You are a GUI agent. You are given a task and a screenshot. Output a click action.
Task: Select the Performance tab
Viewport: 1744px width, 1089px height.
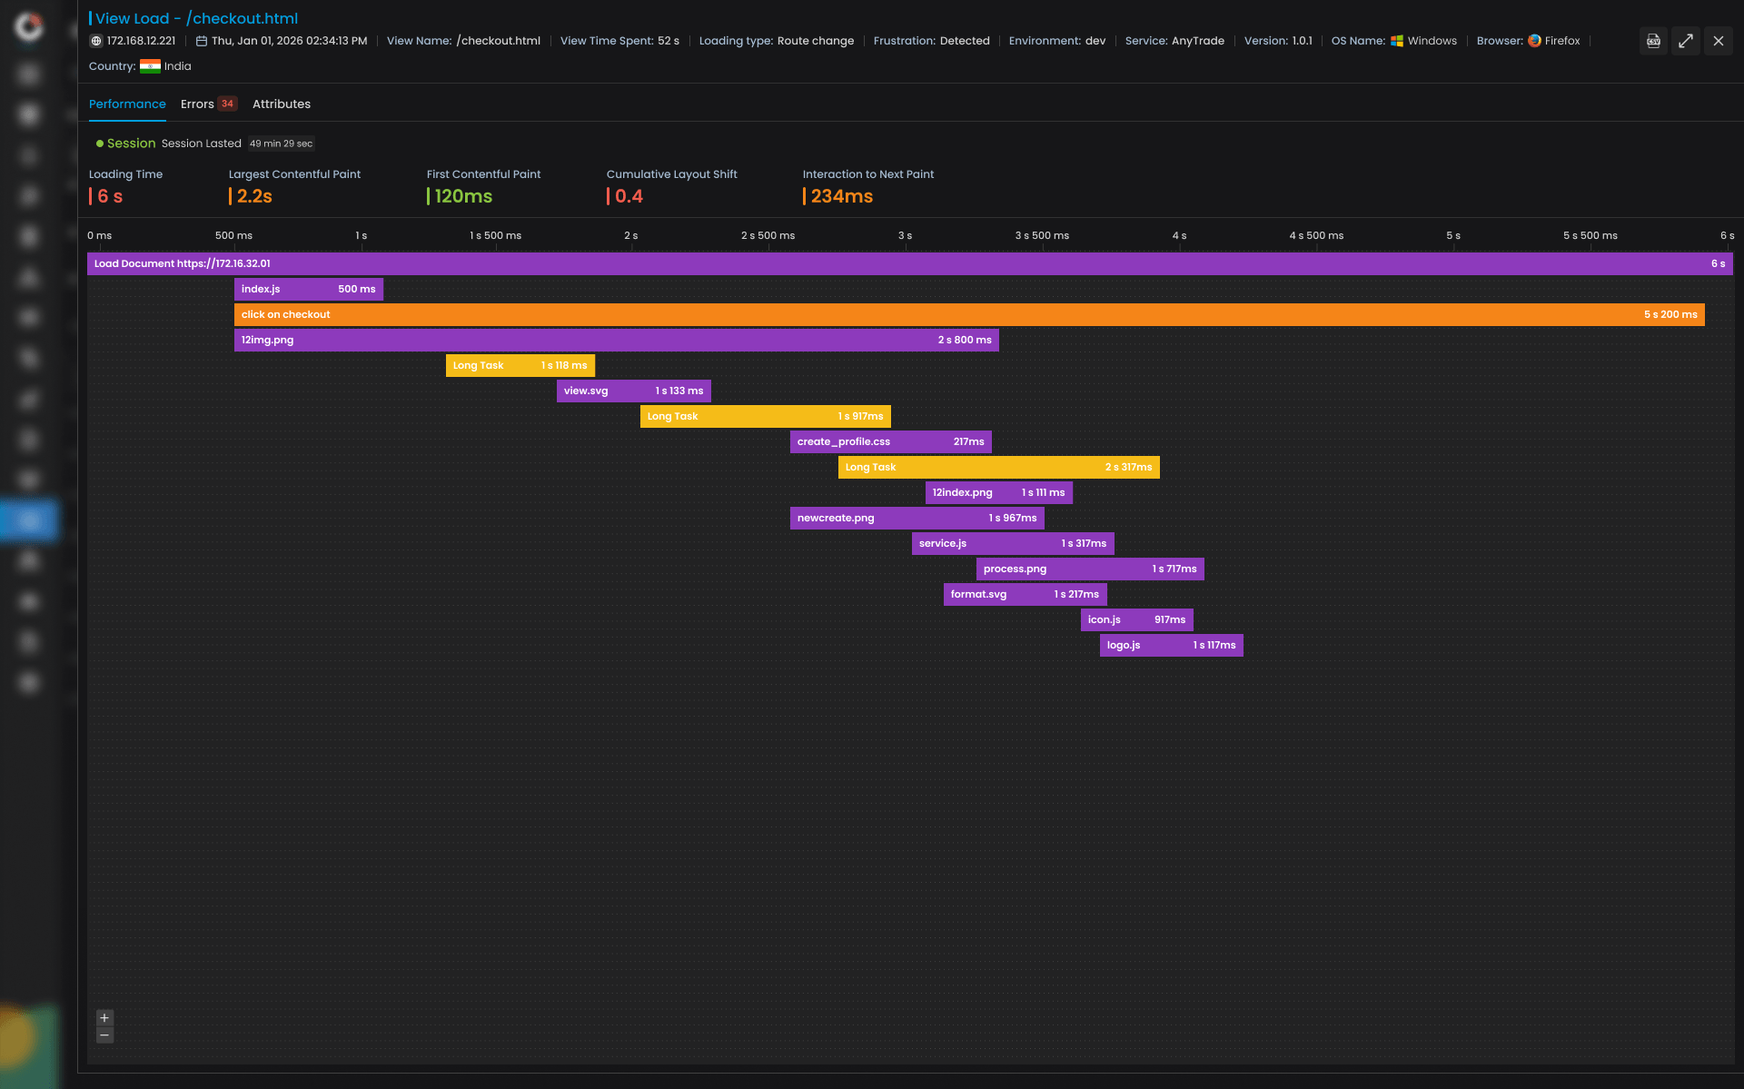[127, 104]
